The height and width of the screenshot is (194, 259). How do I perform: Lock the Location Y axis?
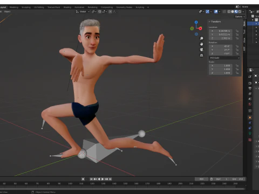click(x=237, y=34)
